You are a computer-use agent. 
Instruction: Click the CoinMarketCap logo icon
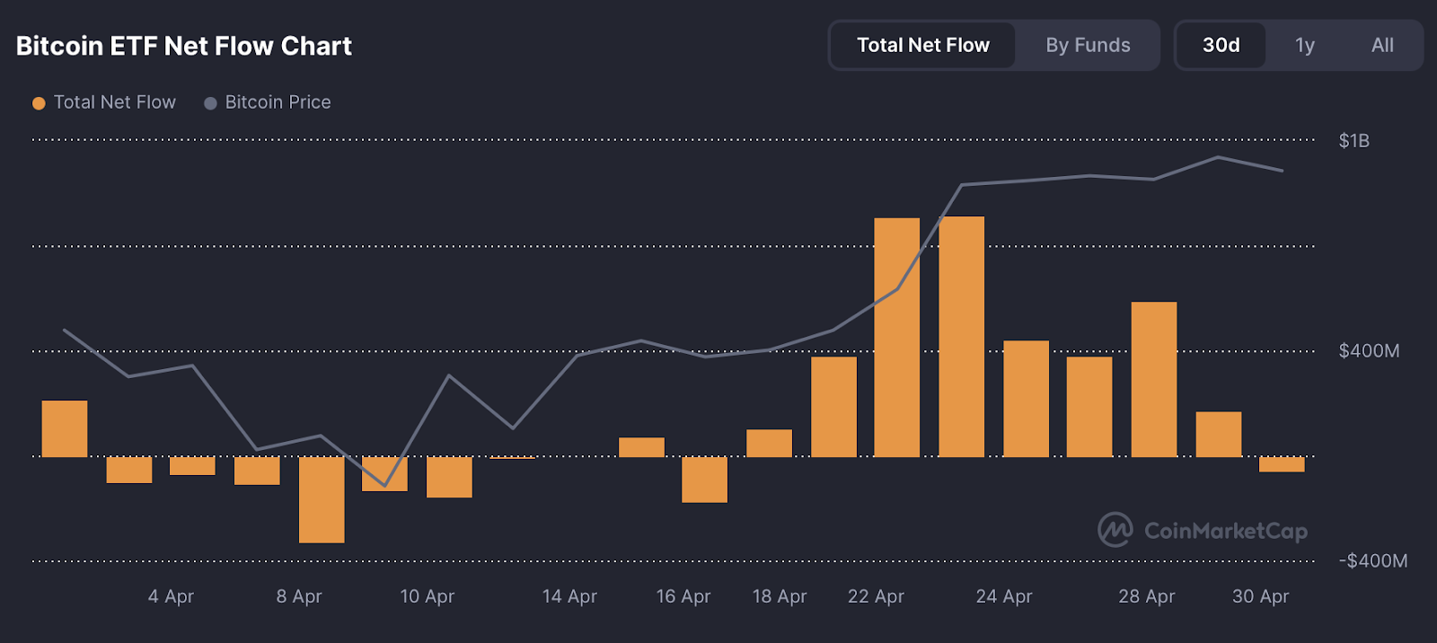[1115, 530]
